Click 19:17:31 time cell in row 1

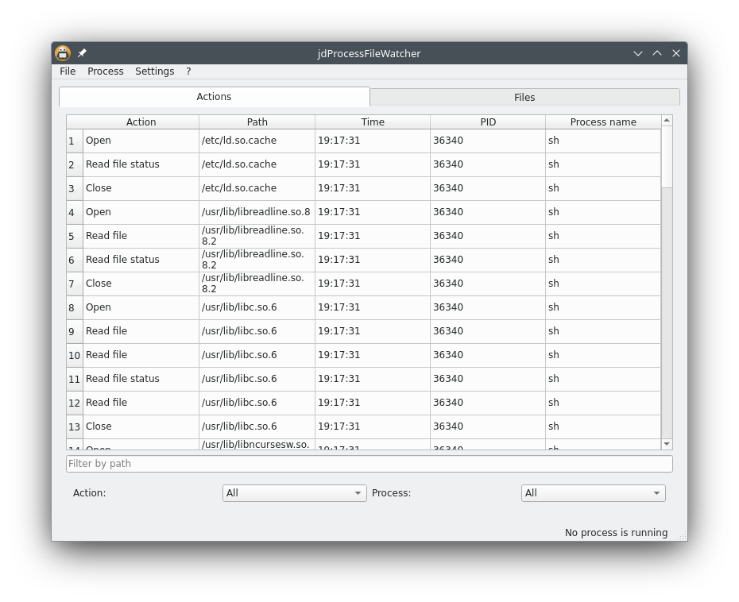(373, 141)
